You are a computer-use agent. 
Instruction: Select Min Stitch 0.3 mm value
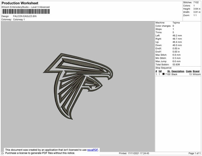(176, 58)
